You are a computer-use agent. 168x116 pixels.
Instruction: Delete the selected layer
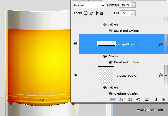[164, 99]
